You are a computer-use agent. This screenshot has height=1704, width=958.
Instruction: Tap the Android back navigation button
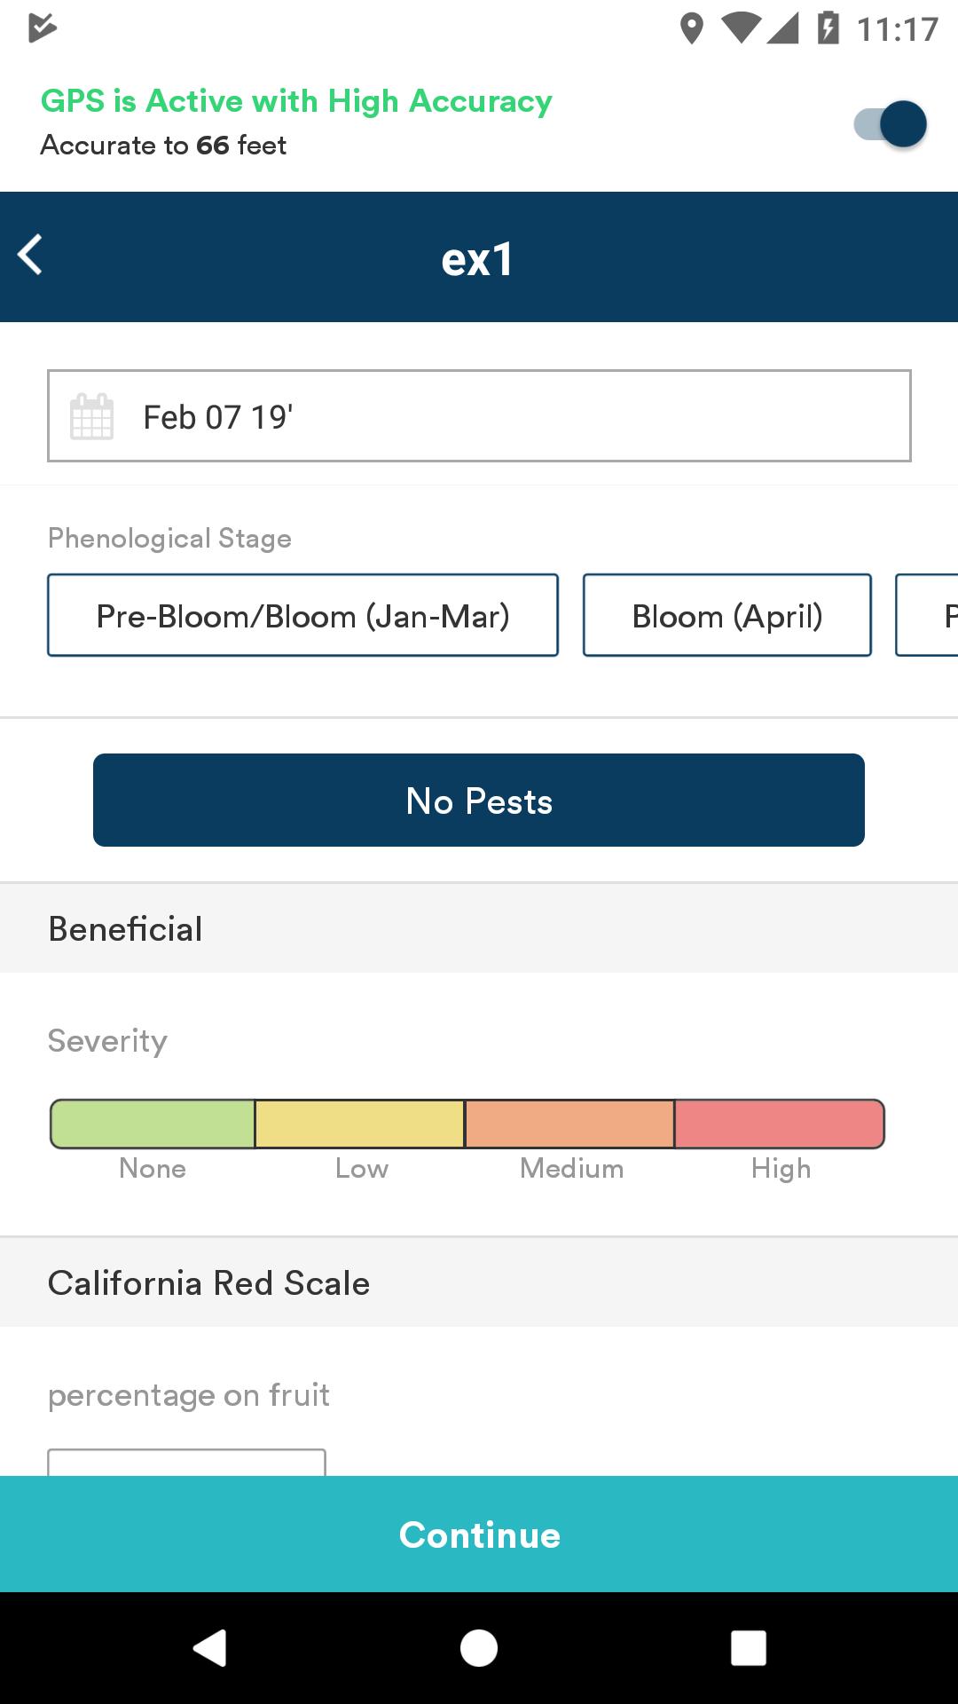(x=210, y=1648)
